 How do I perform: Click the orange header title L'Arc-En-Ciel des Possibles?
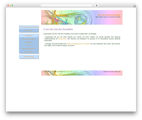tap(109, 15)
